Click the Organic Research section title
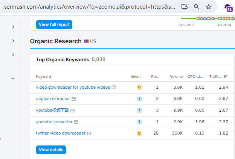 [56, 41]
